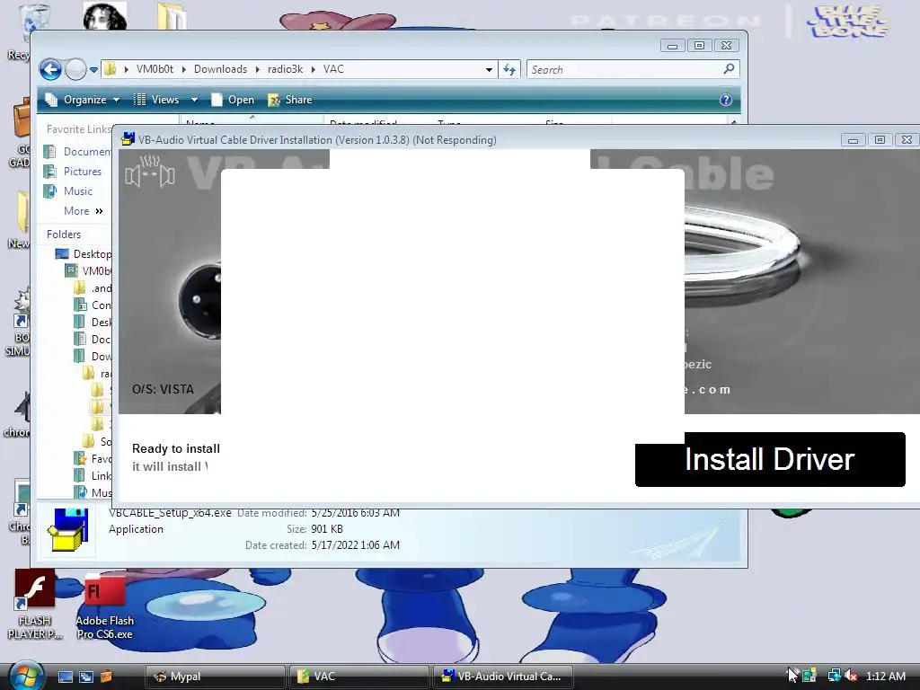This screenshot has height=690, width=920.
Task: Switch to the Mypal taskbar button
Action: click(215, 677)
